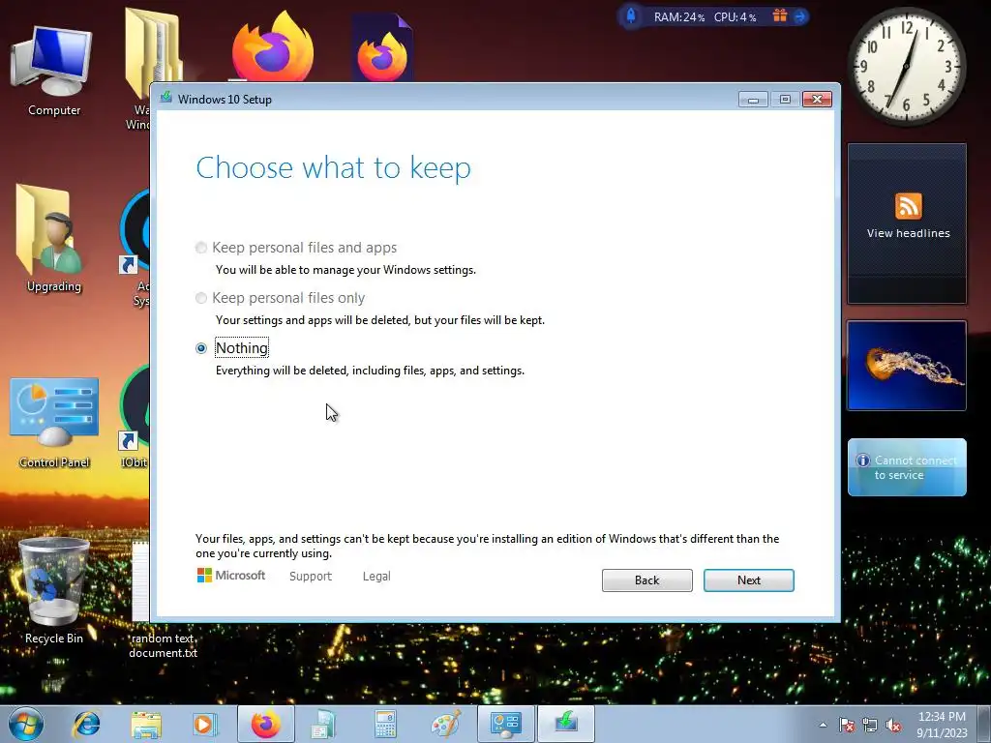Launch Internet Explorer from taskbar
The height and width of the screenshot is (743, 991).
tap(86, 724)
